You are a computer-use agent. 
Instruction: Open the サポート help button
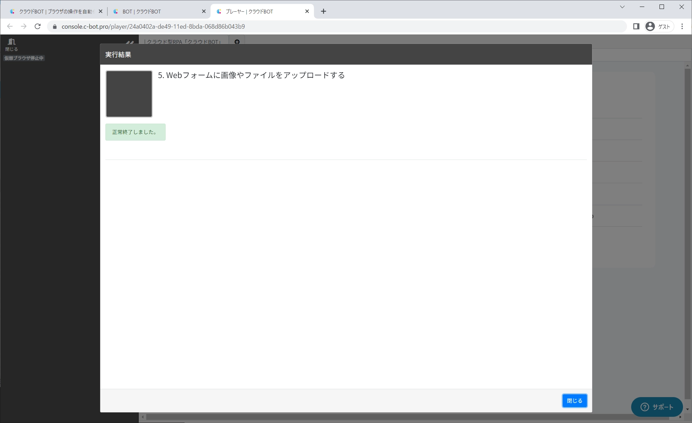(x=657, y=407)
